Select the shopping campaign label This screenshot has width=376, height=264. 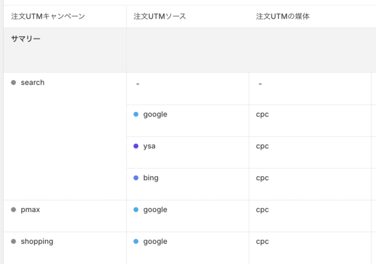[x=37, y=241]
